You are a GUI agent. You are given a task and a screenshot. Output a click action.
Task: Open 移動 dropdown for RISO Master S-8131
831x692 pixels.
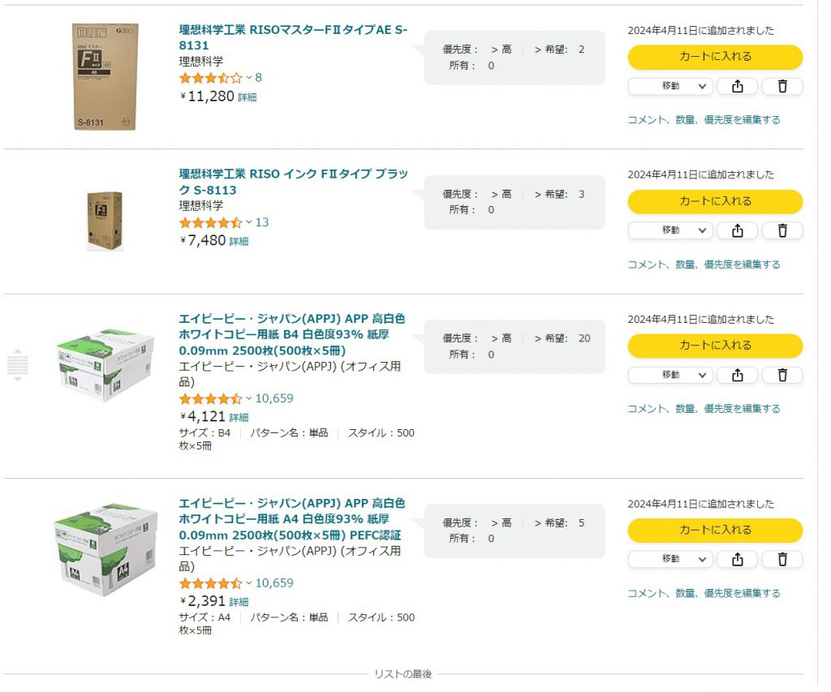pyautogui.click(x=670, y=86)
